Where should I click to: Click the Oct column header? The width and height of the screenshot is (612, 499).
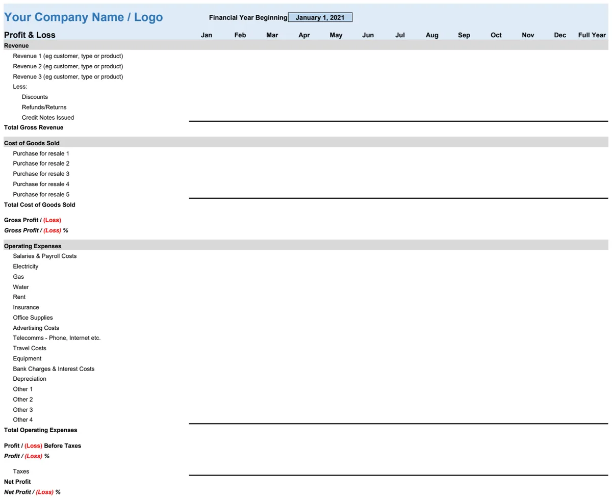point(496,35)
